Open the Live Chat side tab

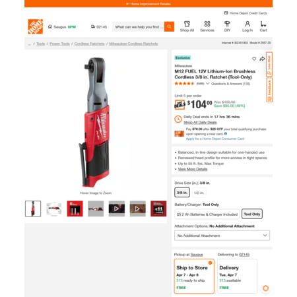(269, 64)
